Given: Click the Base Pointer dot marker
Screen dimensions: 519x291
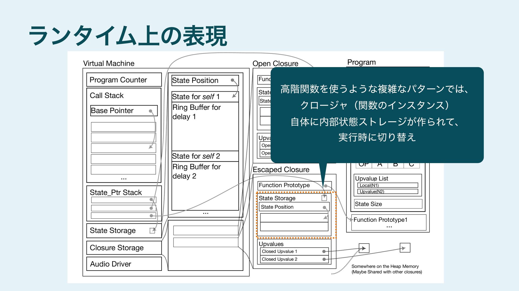Looking at the screenshot, I should coord(151,111).
